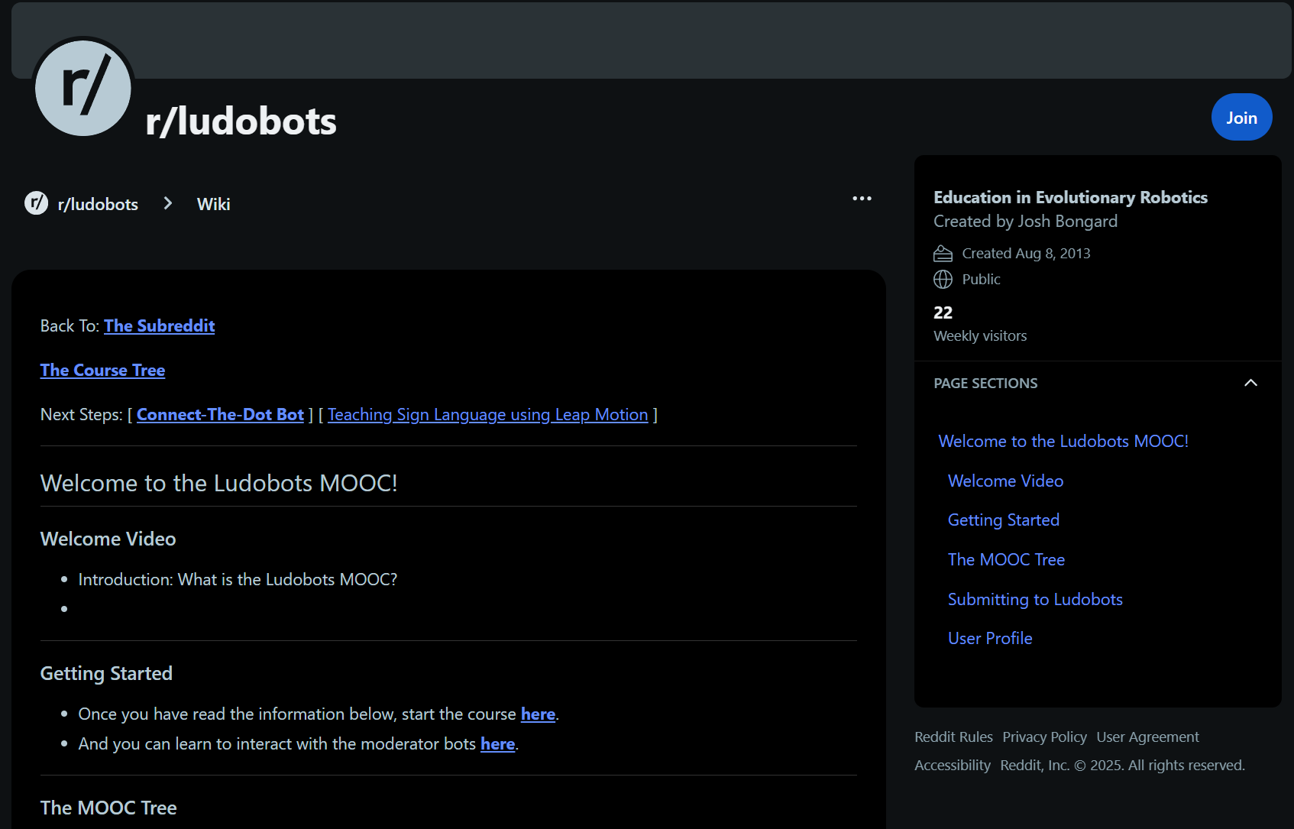The width and height of the screenshot is (1294, 829).
Task: Click the 'Created Aug 8, 2013' text
Action: point(1026,254)
